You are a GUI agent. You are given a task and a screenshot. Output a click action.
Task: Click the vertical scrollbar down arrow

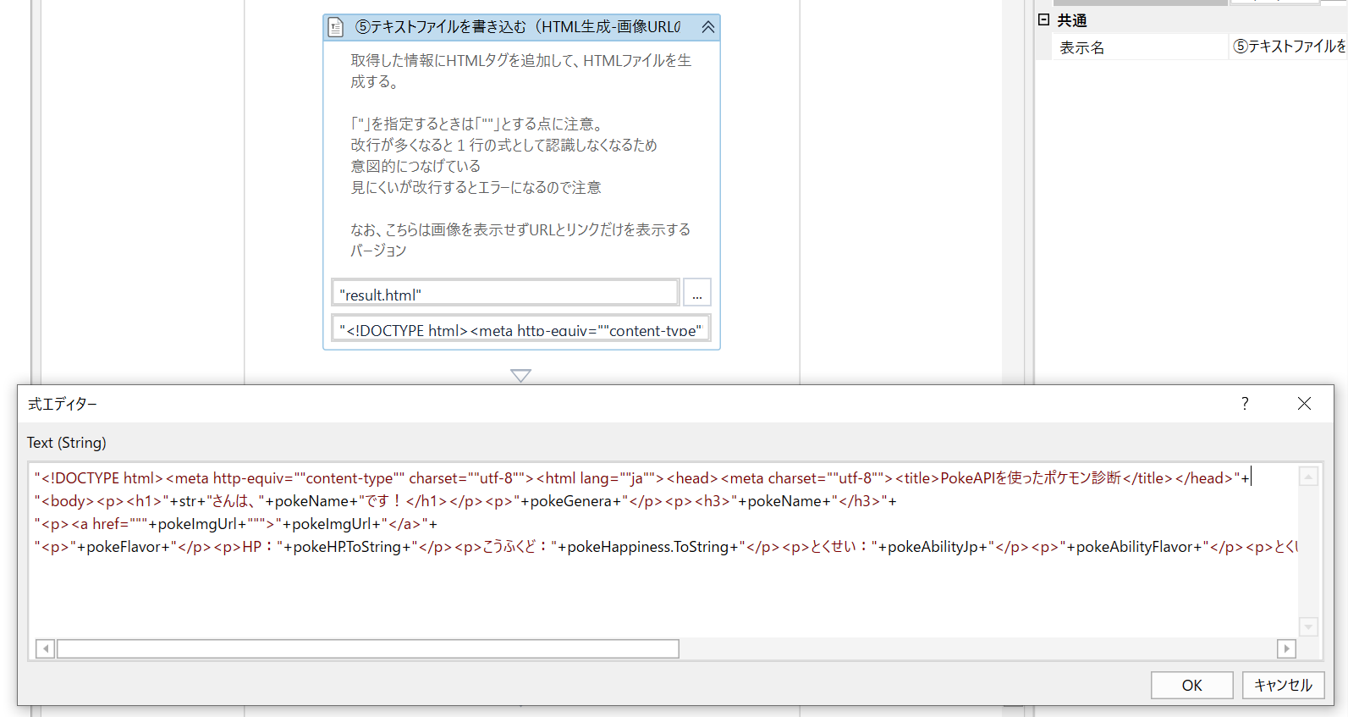[x=1308, y=626]
